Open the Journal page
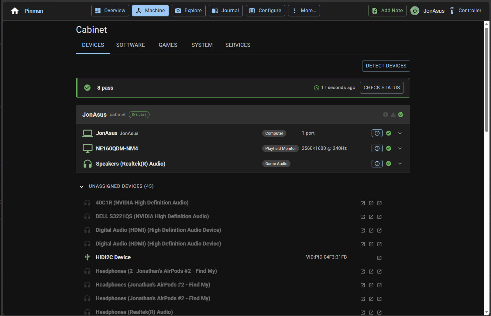The width and height of the screenshot is (491, 316). [226, 11]
